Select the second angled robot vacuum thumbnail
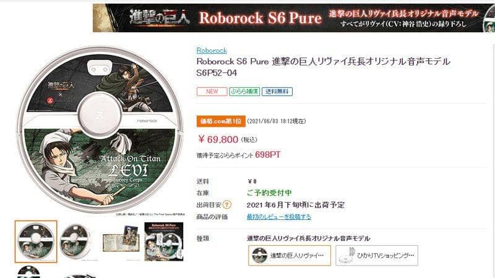 (x=75, y=242)
